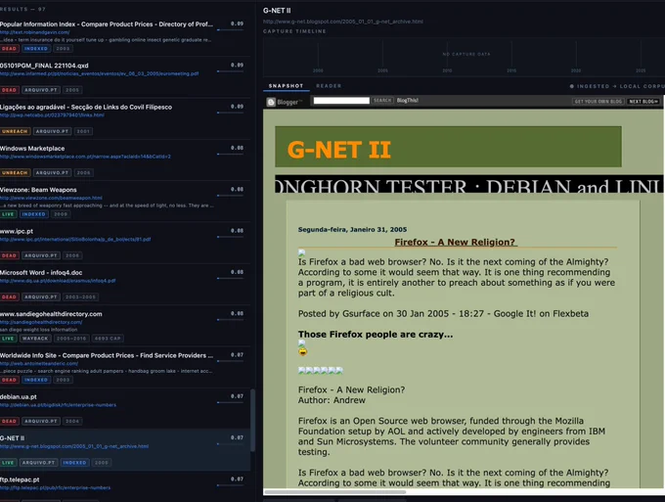Screen dimensions: 665x502
Task: Click ARQUIVO.PT badge on www.ipc.pt row
Action: pyautogui.click(x=41, y=255)
